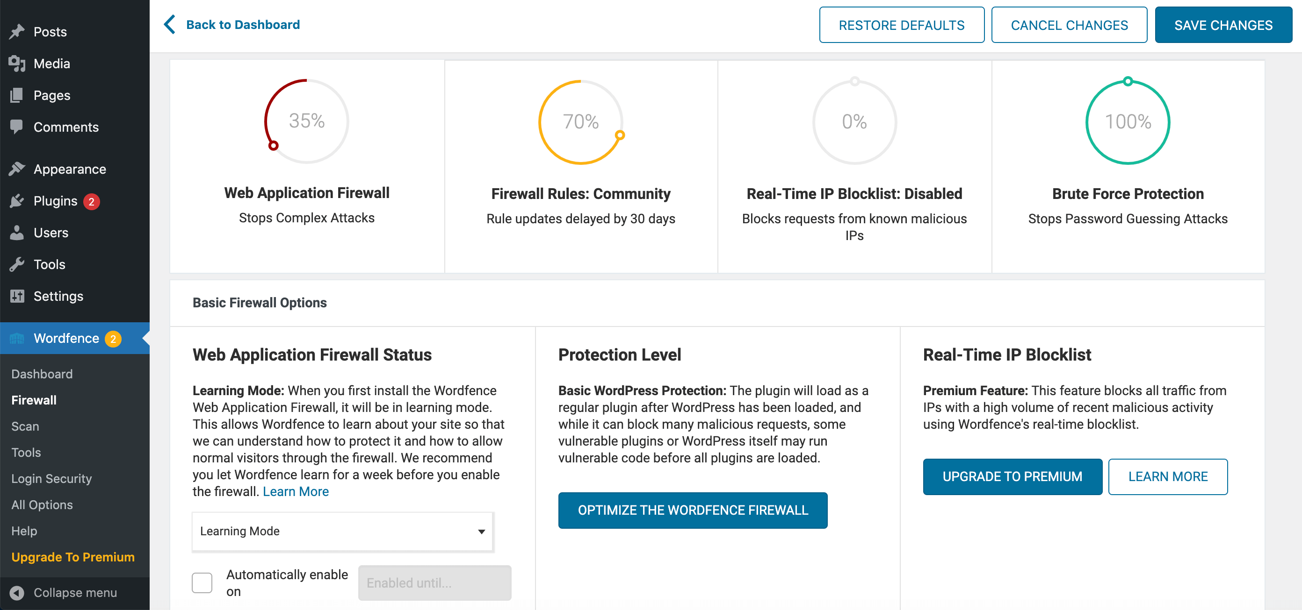This screenshot has width=1302, height=610.
Task: Click the Pages icon in sidebar
Action: [x=17, y=95]
